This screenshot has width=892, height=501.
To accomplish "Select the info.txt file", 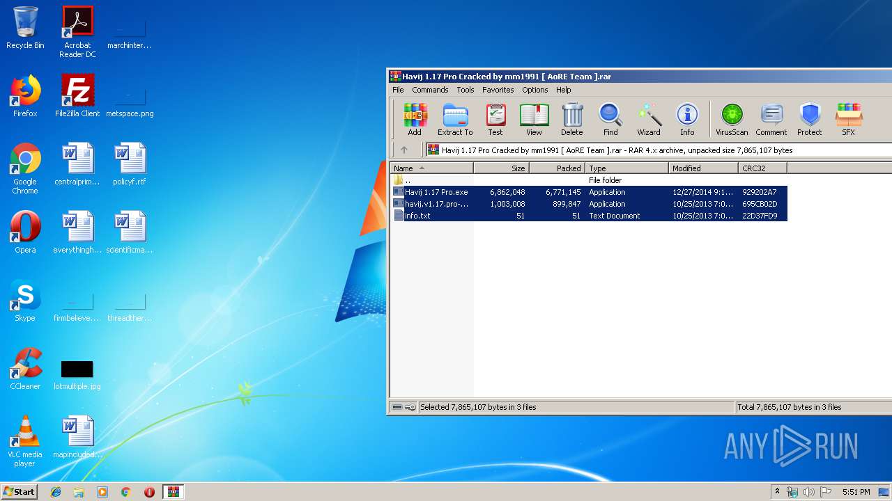I will [x=589, y=216].
